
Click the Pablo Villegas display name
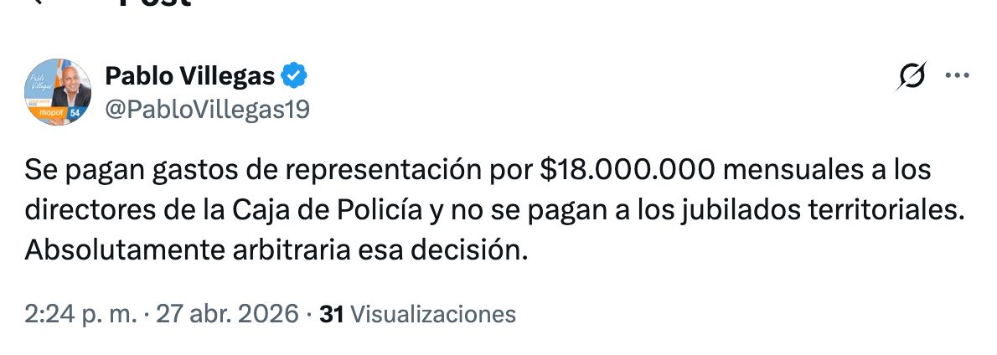point(190,77)
